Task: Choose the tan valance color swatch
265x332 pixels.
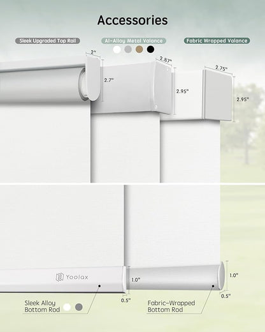Action: (x=140, y=49)
